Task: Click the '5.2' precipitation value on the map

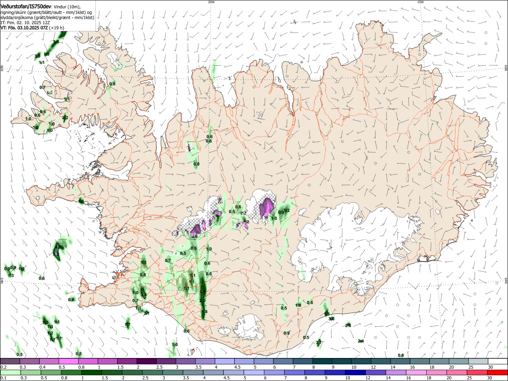Action: coord(56,254)
